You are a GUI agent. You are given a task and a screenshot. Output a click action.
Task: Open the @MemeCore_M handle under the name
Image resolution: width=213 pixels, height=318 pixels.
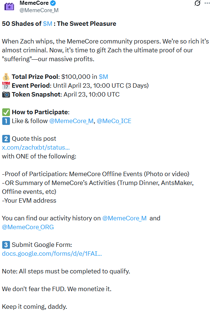pyautogui.click(x=39, y=10)
